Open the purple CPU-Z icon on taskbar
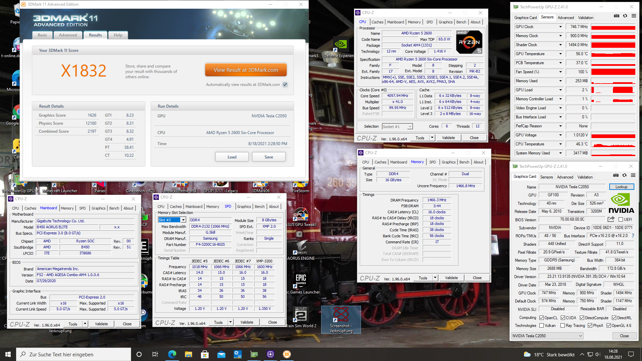The image size is (642, 361). [x=270, y=354]
